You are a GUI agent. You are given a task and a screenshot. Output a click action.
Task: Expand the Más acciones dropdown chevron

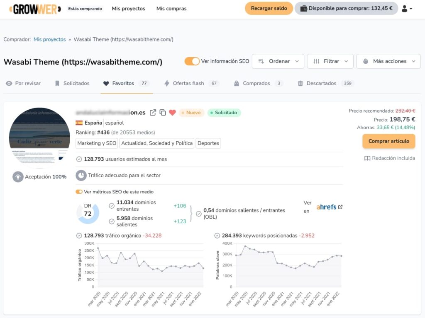click(x=413, y=61)
